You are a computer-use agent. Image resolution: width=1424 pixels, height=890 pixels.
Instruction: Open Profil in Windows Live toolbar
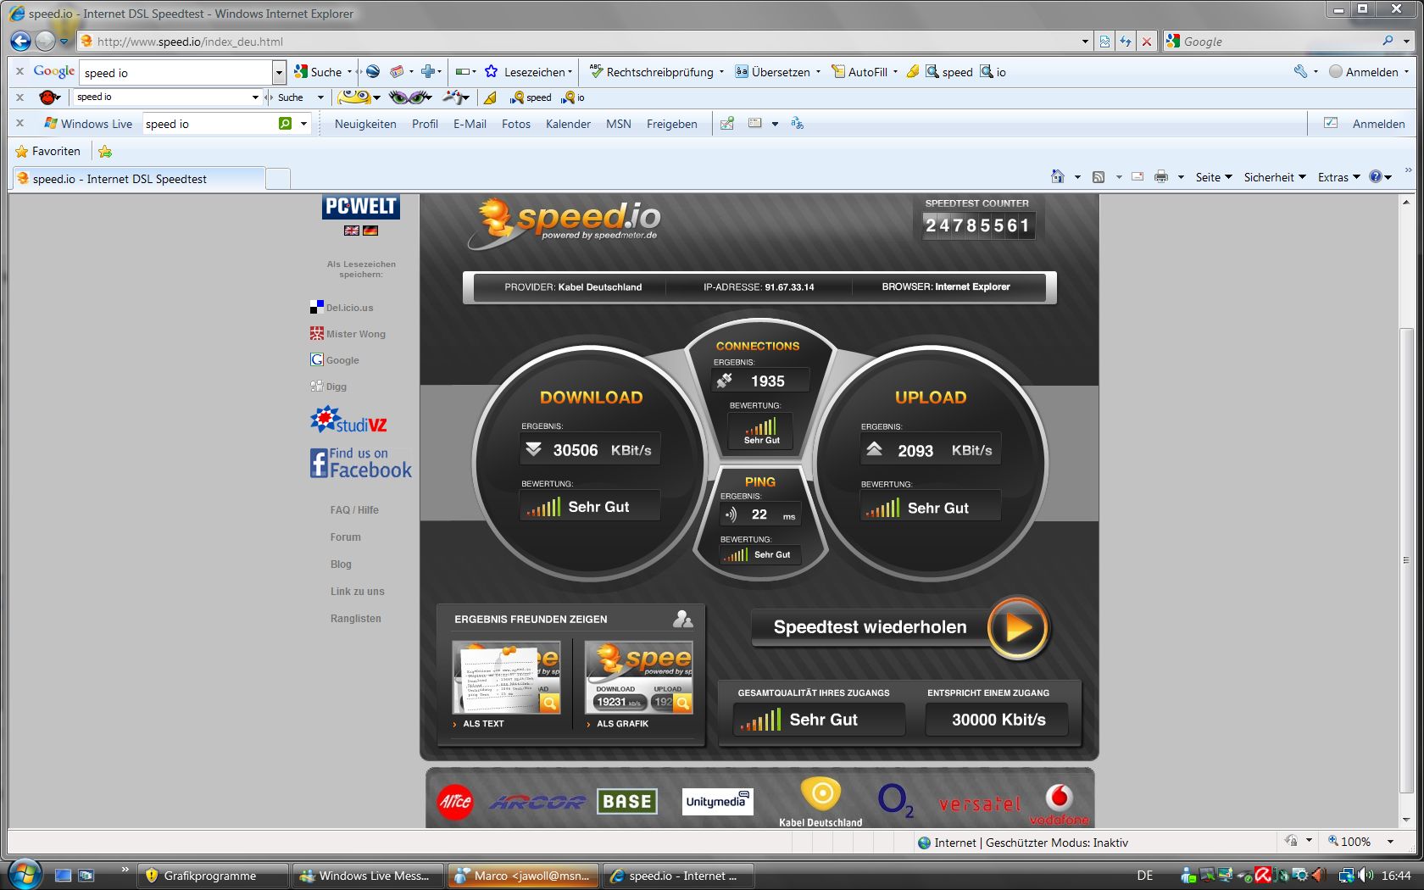[425, 124]
